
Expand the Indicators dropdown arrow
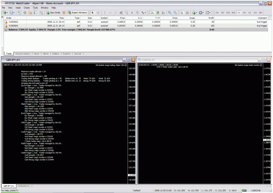(x=197, y=13)
